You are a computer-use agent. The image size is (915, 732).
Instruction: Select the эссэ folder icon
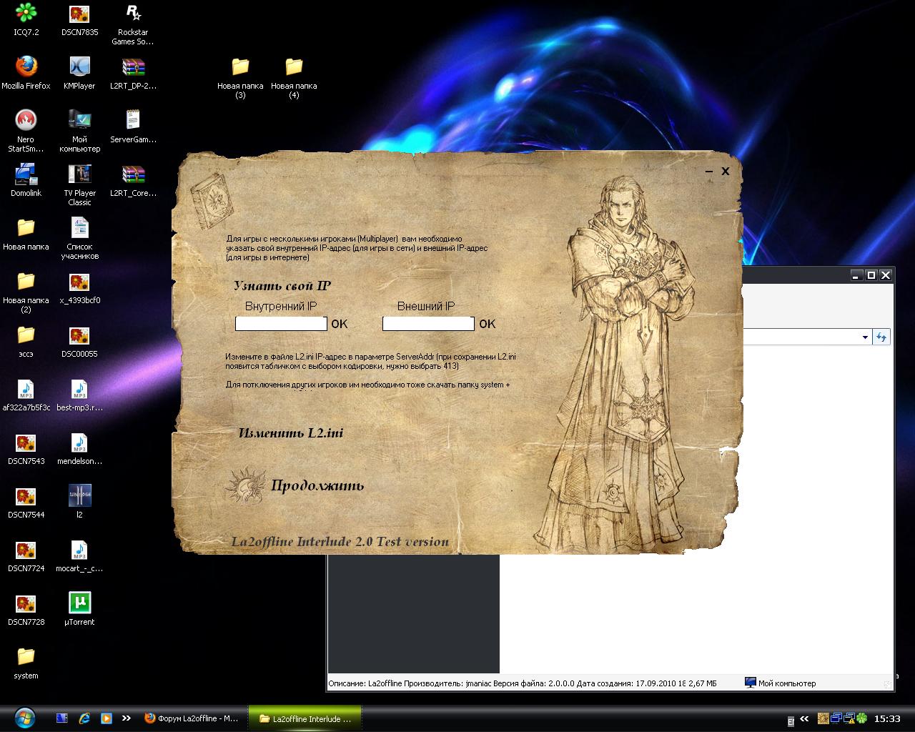coord(26,341)
